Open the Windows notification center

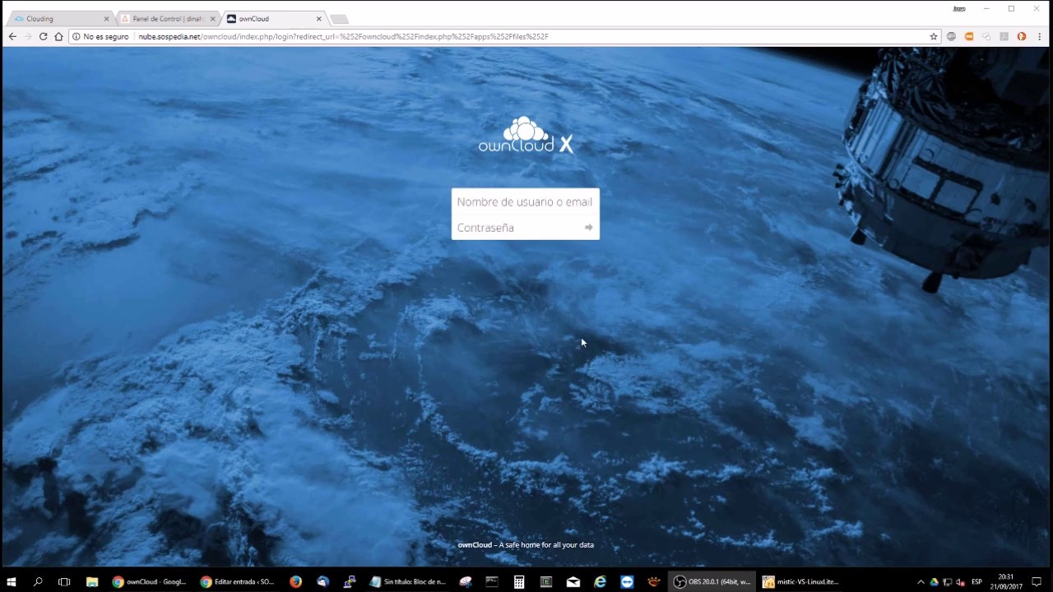coord(1037,581)
